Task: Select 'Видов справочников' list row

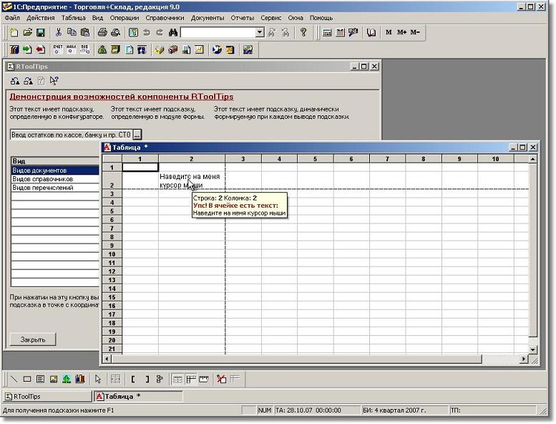Action: 43,179
